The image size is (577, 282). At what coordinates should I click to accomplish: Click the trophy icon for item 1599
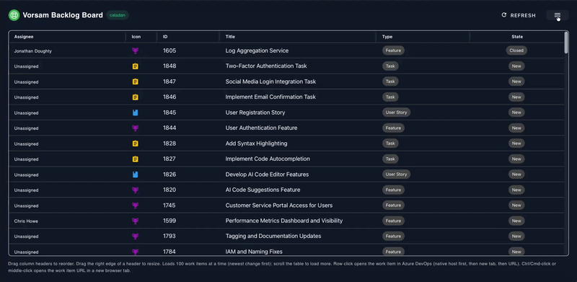[x=135, y=221]
